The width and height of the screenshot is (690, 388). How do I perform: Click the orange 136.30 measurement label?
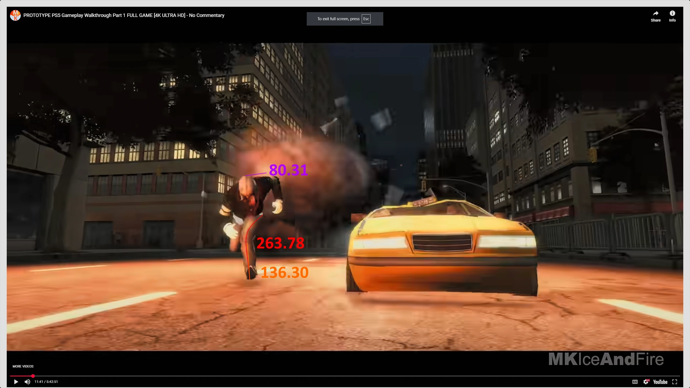pyautogui.click(x=285, y=272)
